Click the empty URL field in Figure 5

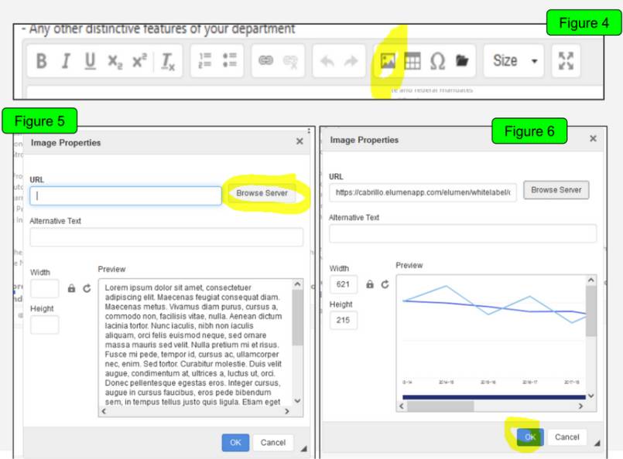pos(125,196)
